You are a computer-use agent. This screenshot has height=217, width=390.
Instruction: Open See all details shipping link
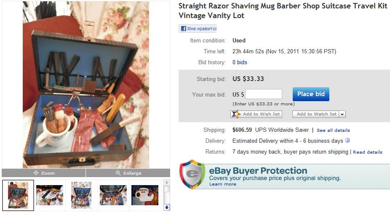(333, 130)
